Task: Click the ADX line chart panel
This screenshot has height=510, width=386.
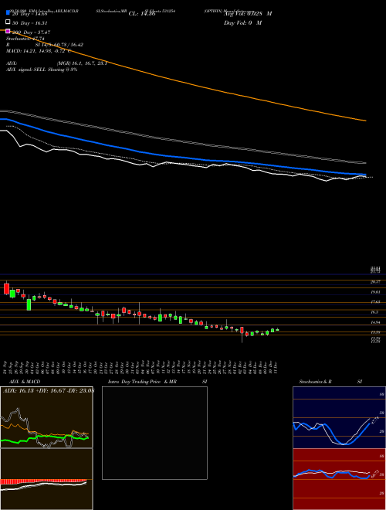Action: tap(46, 417)
